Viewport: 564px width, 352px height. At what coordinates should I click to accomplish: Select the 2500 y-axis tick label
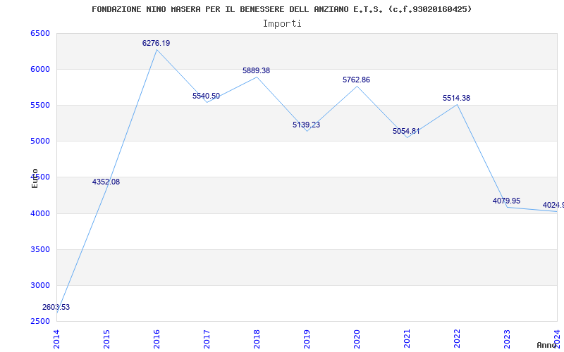40,321
